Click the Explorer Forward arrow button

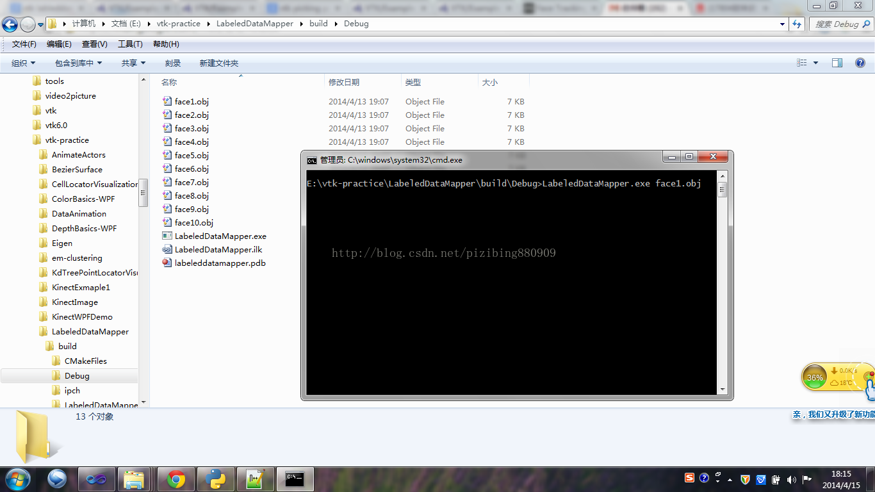point(28,24)
